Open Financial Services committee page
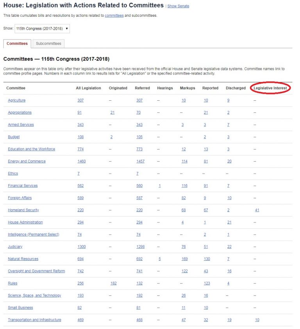300x329 pixels. pos(23,186)
